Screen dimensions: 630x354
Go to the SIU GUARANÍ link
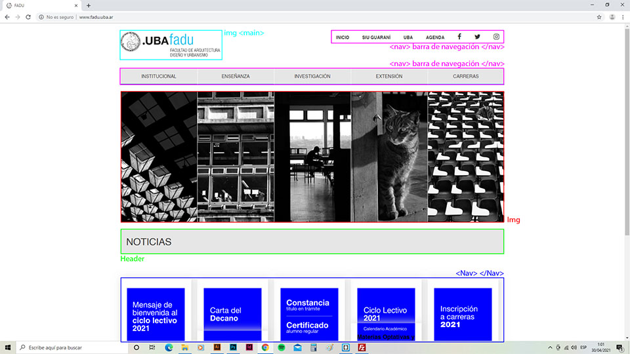click(376, 37)
